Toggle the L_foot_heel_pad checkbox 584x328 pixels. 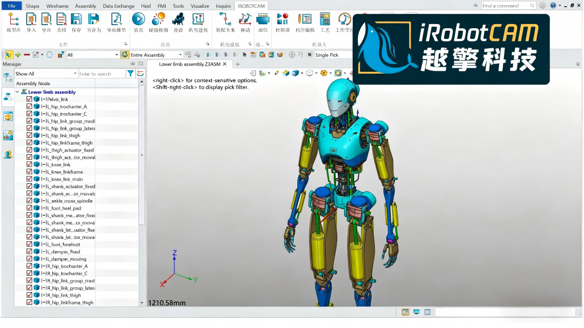(29, 208)
